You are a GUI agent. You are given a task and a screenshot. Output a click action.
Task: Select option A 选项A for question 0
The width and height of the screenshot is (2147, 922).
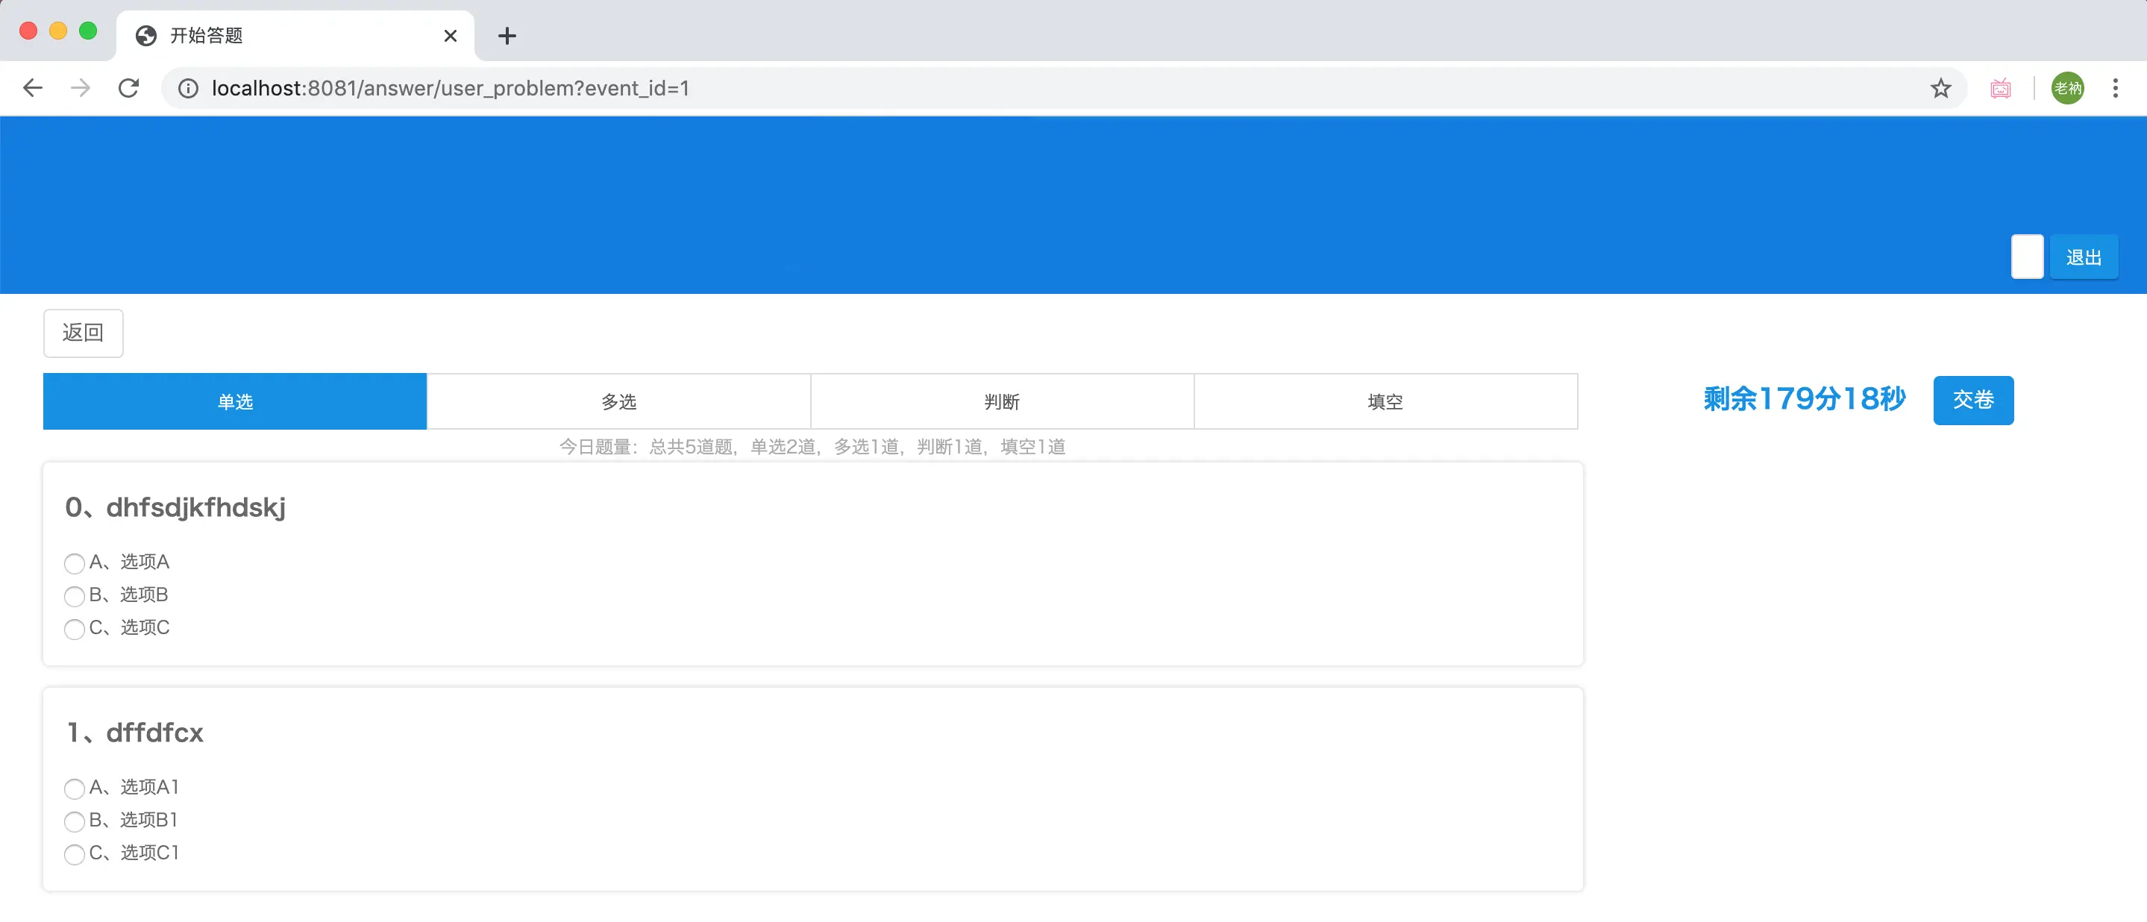(x=74, y=563)
